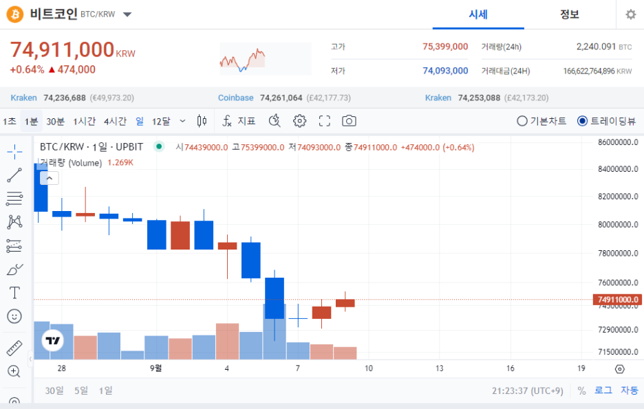Screen dimensions: 644x409
Task: Set date range to 1일
Action: click(x=105, y=390)
